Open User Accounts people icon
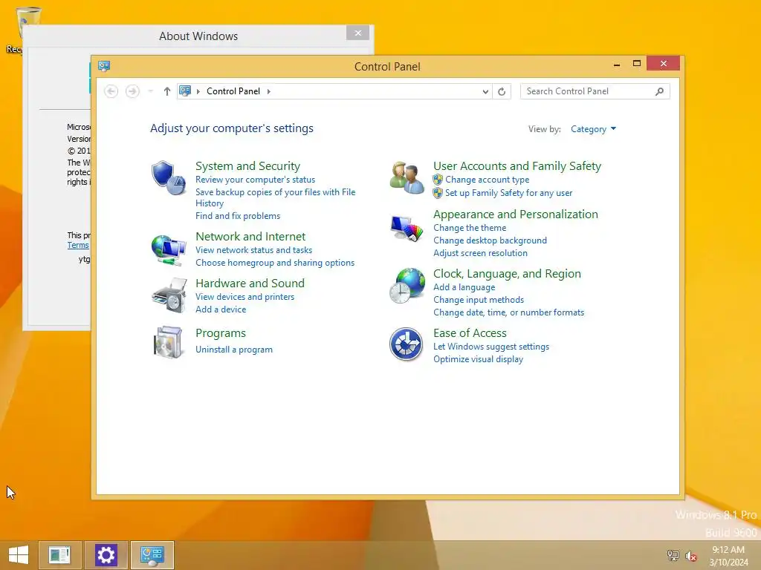Screen dimensions: 761x570 coord(407,178)
